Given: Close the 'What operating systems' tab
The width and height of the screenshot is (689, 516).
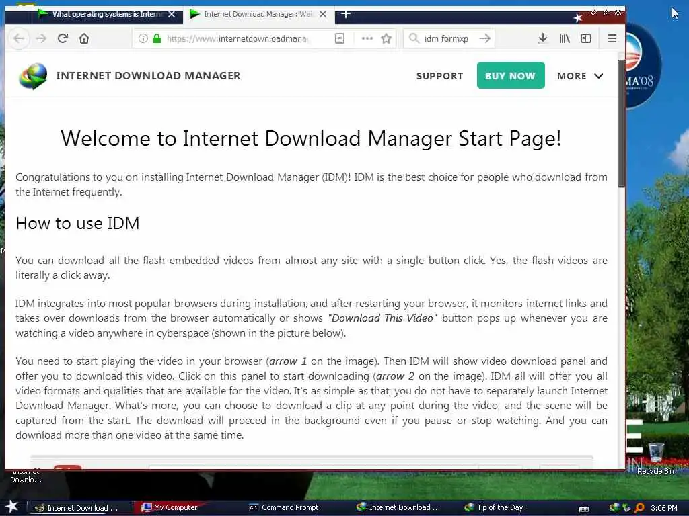Looking at the screenshot, I should 172,14.
